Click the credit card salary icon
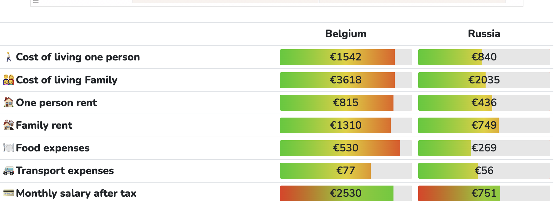The image size is (556, 201). (x=9, y=193)
